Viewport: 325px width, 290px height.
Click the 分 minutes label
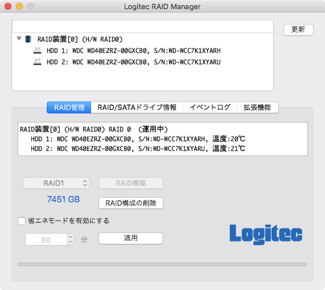84,240
